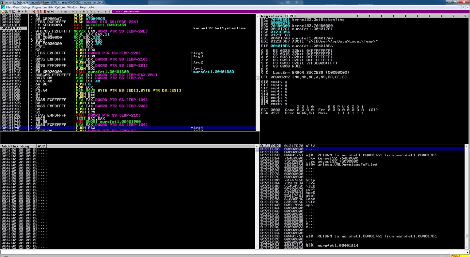Open a file with the folder toolbar icon

coord(3,11)
